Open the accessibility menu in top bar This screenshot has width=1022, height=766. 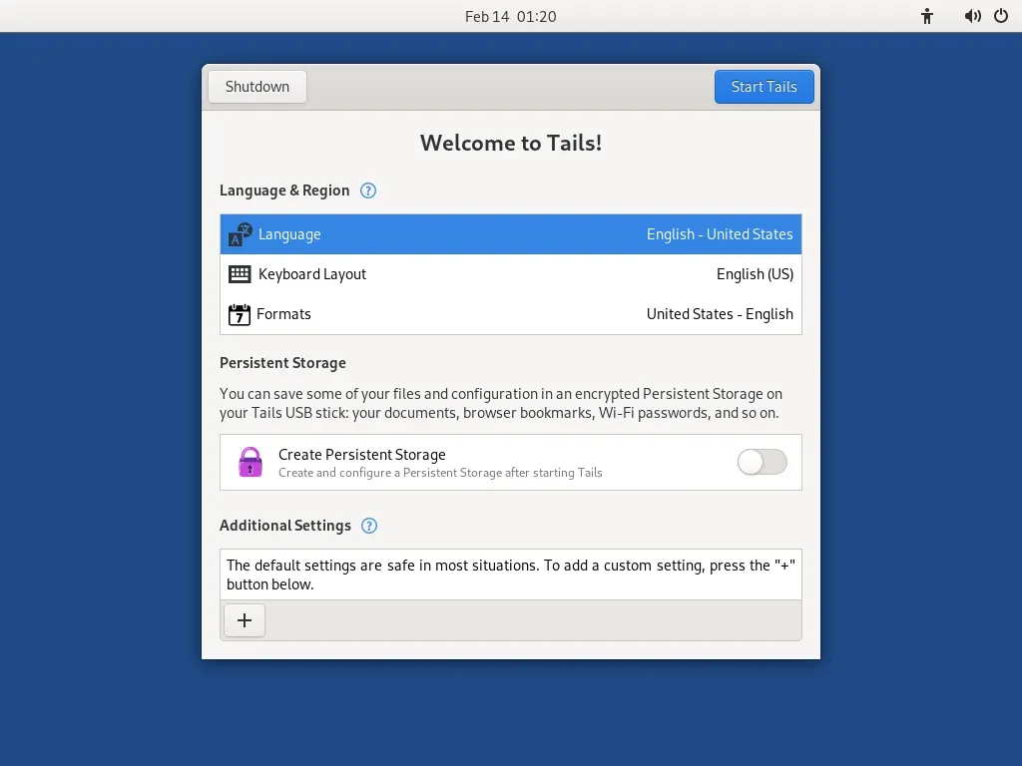pyautogui.click(x=926, y=16)
